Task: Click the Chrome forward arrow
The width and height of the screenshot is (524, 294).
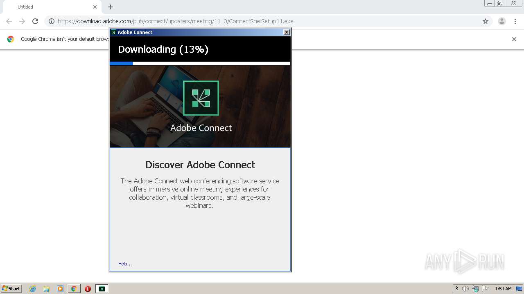Action: click(22, 21)
